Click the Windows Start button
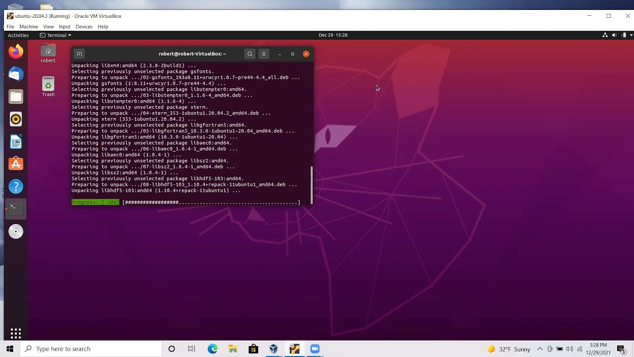The width and height of the screenshot is (634, 357). (x=10, y=349)
